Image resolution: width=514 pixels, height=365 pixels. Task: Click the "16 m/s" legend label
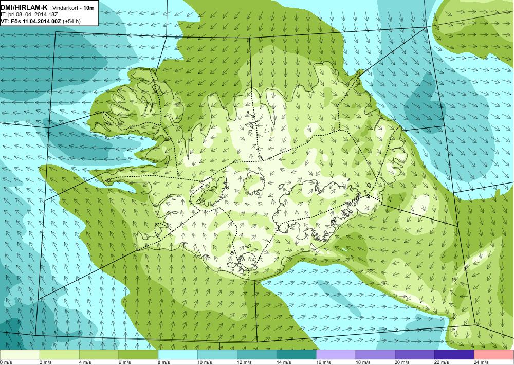pos(323,362)
